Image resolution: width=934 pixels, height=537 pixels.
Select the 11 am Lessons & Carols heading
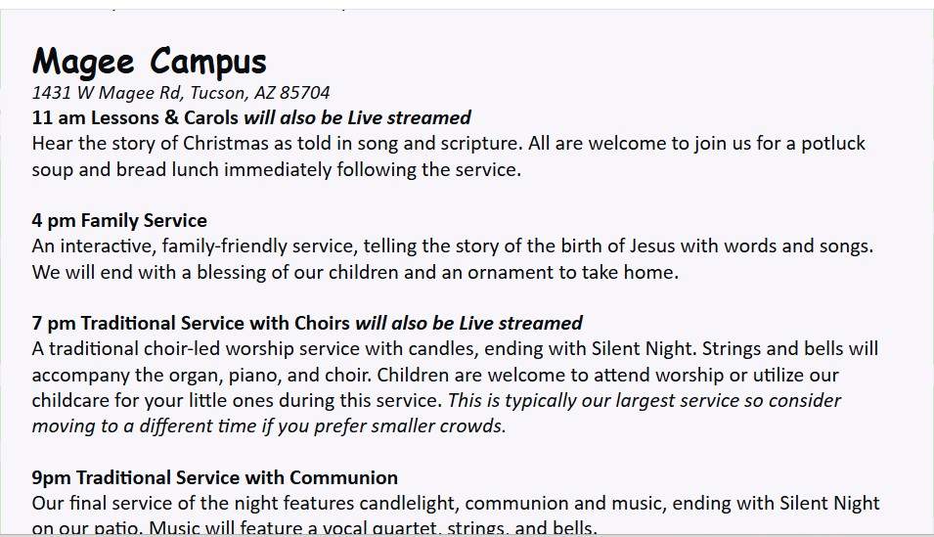(x=135, y=117)
